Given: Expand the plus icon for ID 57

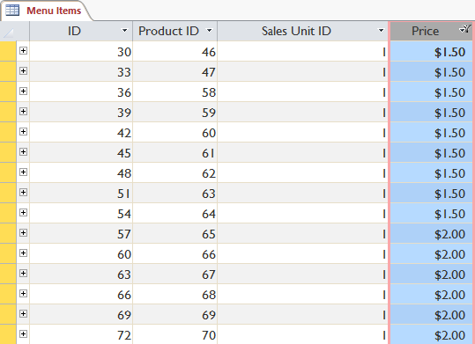Looking at the screenshot, I should [23, 232].
